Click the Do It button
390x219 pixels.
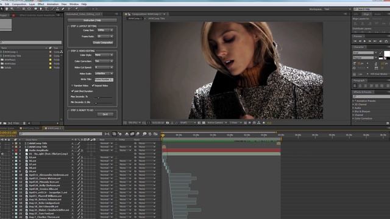point(105,114)
